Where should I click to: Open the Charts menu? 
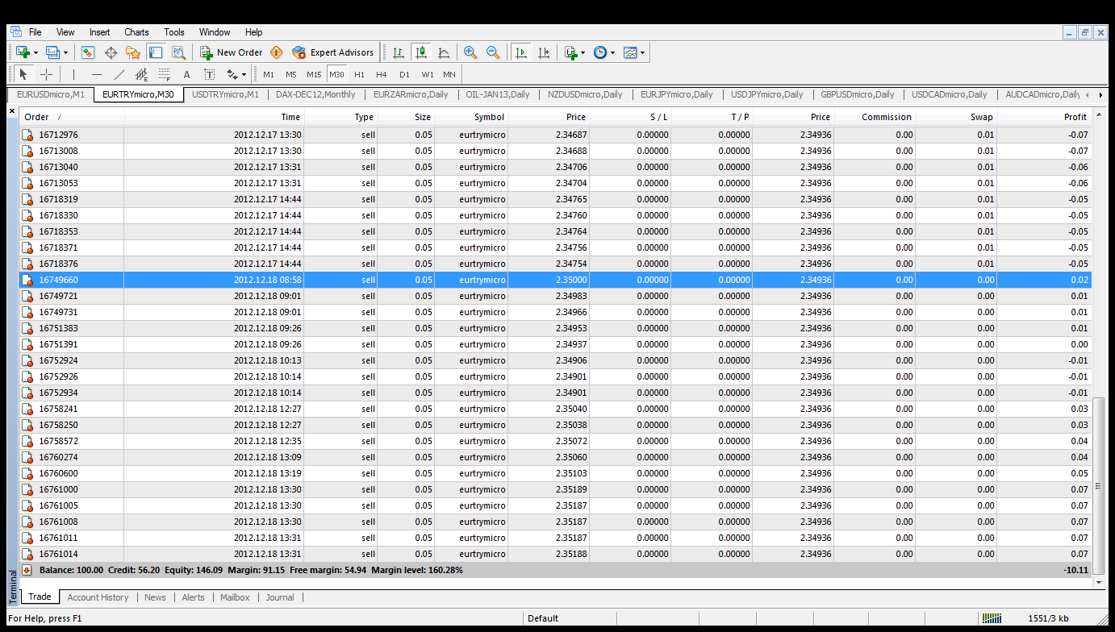click(x=136, y=32)
